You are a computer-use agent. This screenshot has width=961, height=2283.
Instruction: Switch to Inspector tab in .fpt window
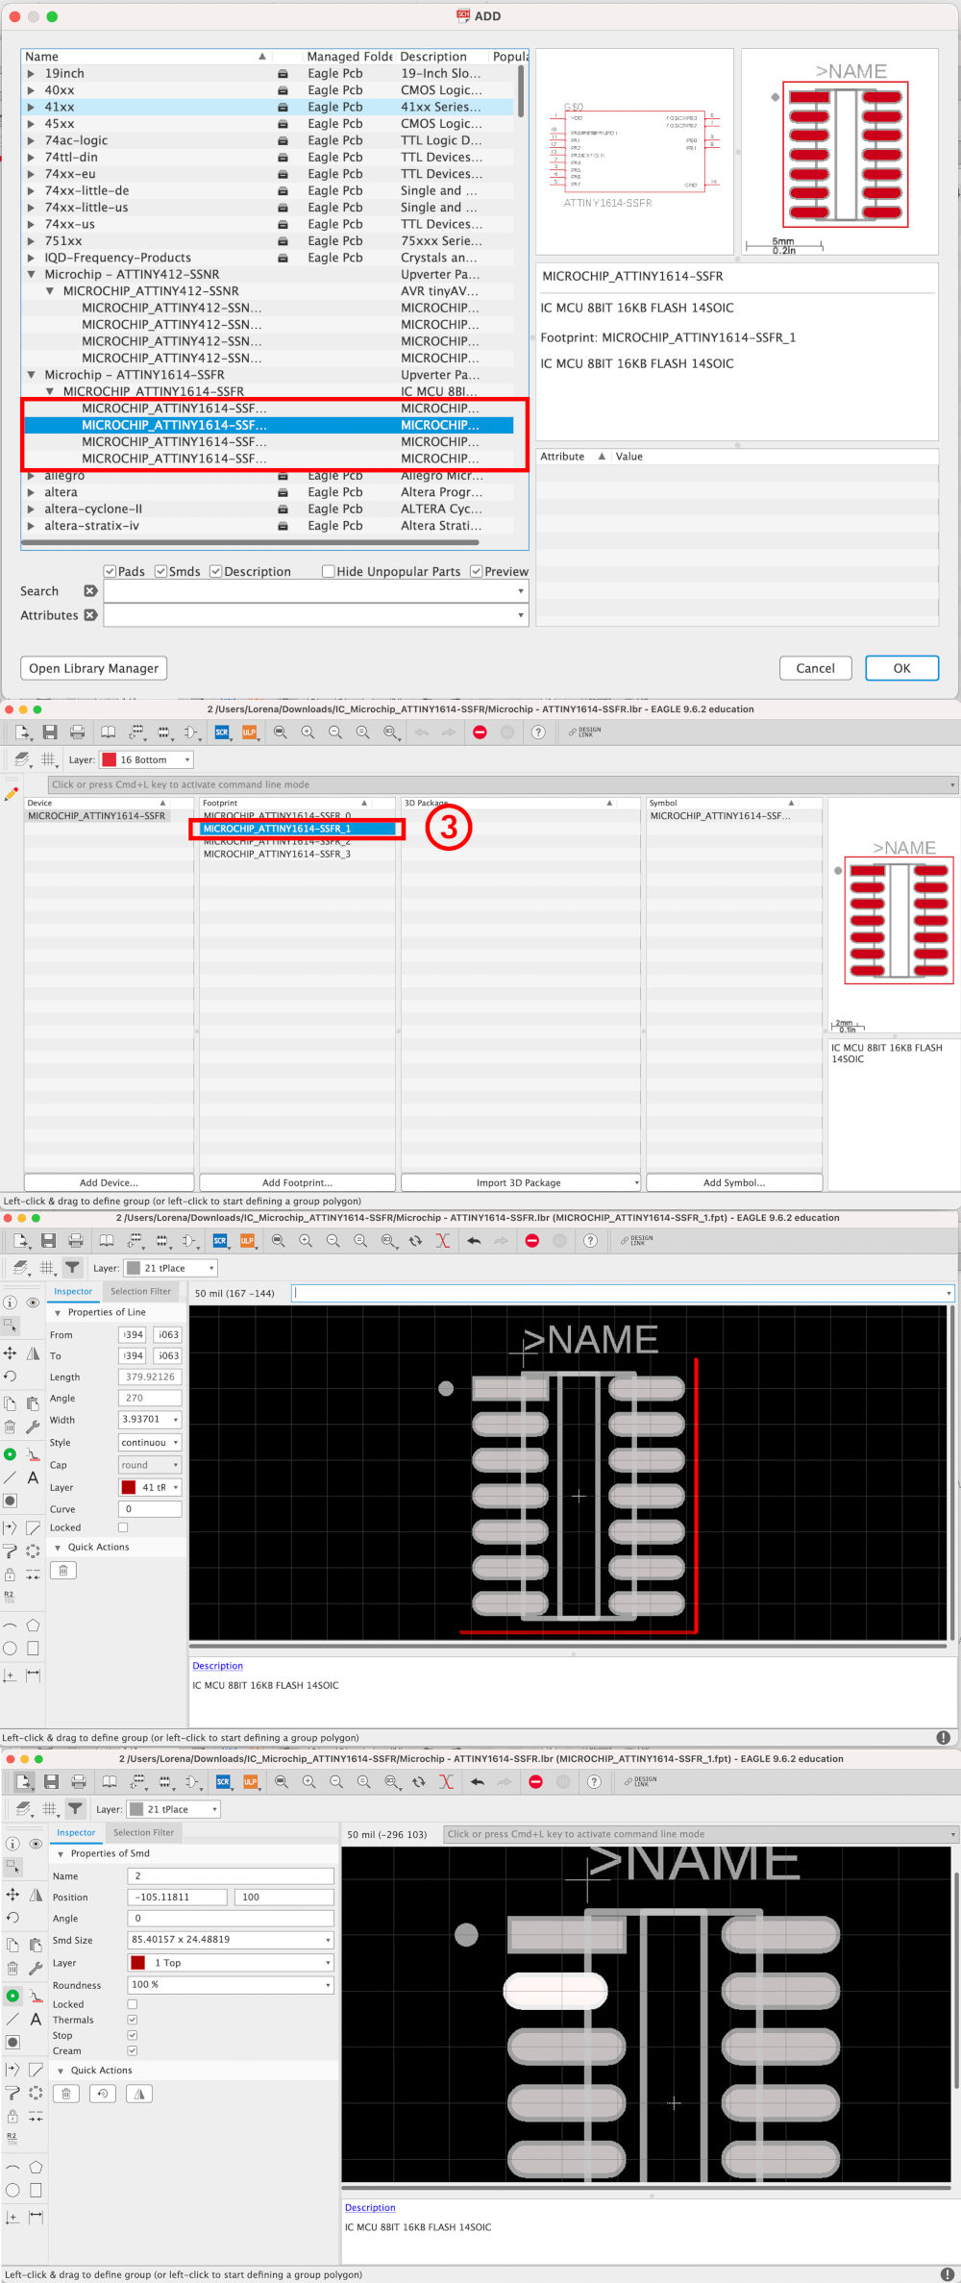click(76, 1832)
